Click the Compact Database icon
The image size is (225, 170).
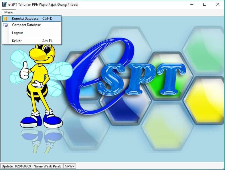coord(5,25)
